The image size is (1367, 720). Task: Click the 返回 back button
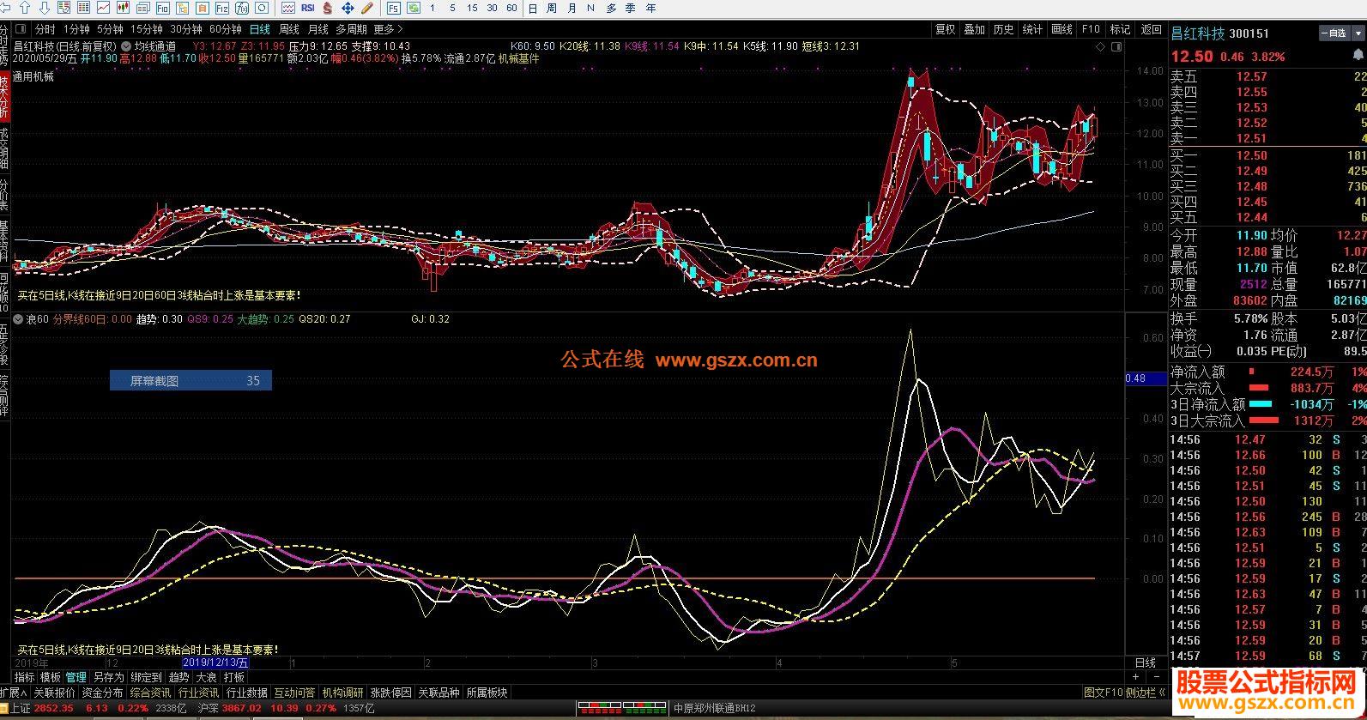(x=1151, y=29)
